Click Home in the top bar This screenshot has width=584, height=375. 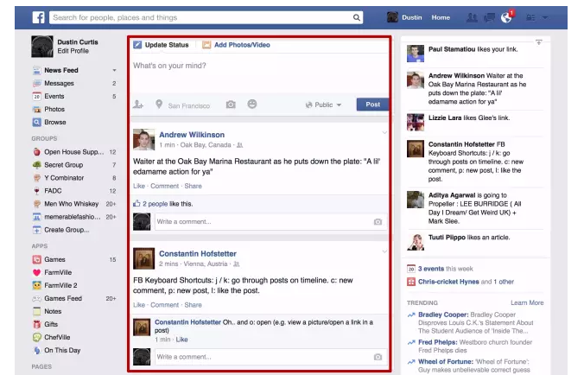[x=441, y=17]
